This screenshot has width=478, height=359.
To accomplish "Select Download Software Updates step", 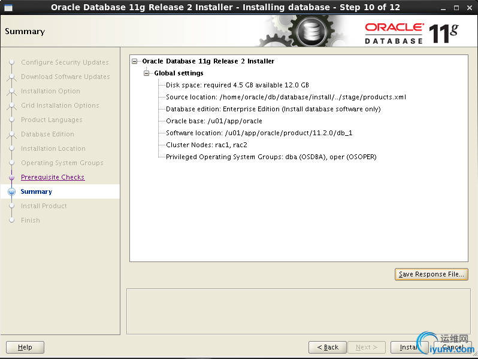I will coord(65,77).
